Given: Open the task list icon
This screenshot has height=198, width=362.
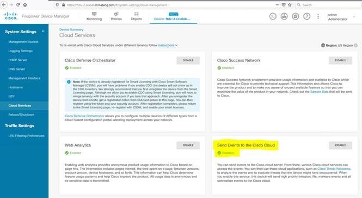Looking at the screenshot, I should point(295,16).
